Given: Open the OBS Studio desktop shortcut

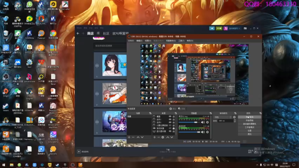Looking at the screenshot, I should click(6, 78).
